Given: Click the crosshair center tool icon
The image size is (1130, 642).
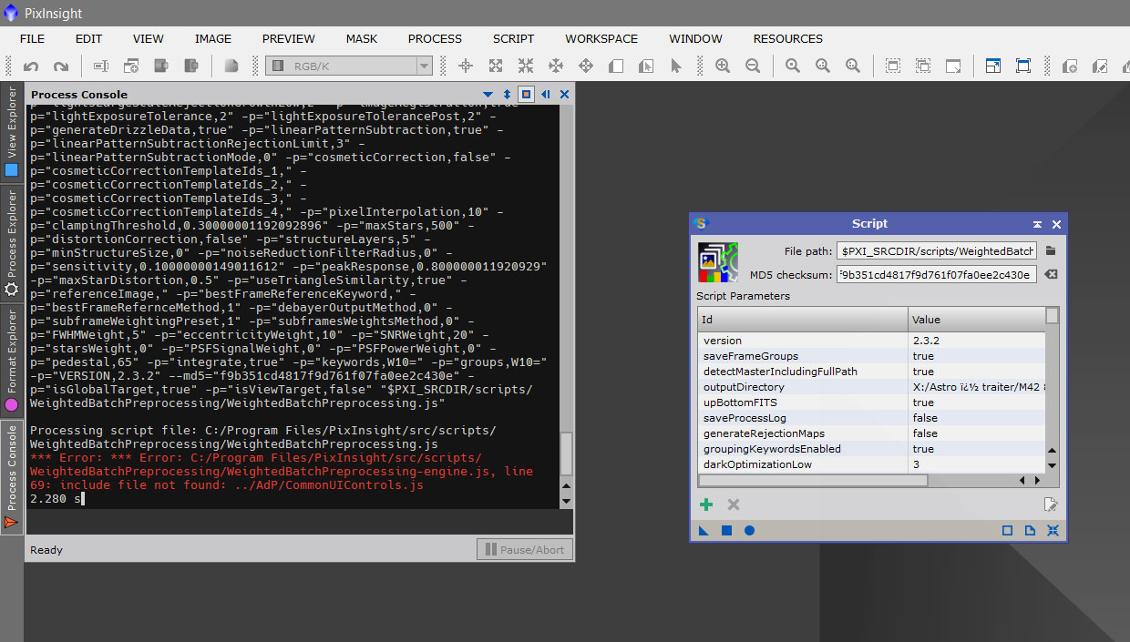Looking at the screenshot, I should click(466, 66).
